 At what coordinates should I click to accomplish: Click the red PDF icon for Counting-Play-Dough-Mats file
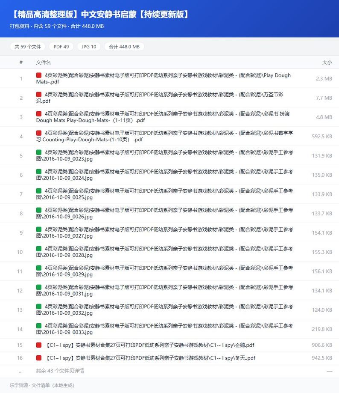click(x=39, y=133)
